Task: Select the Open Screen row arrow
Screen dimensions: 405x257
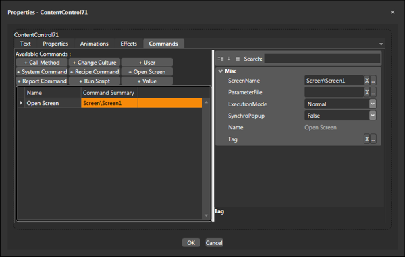Action: tap(21, 103)
